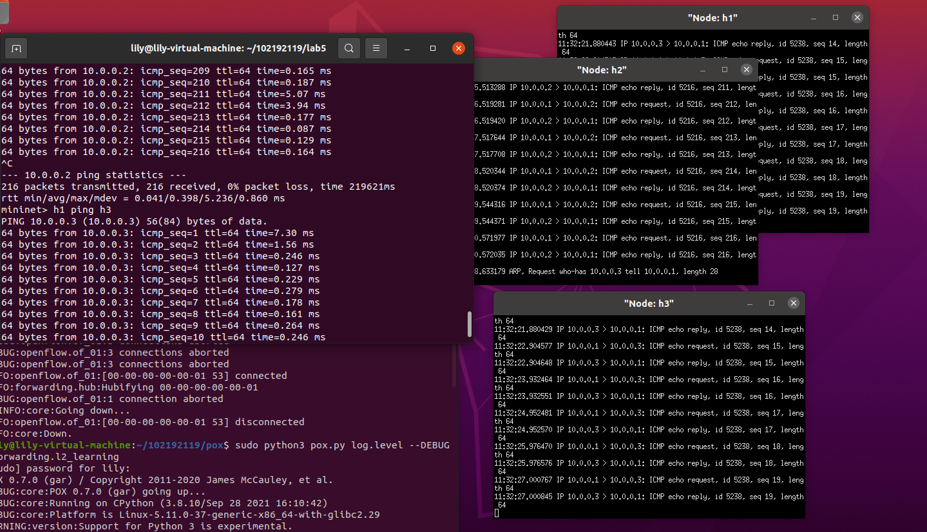Viewport: 927px width, 532px height.
Task: Click the "Node: h2" window title
Action: (602, 69)
